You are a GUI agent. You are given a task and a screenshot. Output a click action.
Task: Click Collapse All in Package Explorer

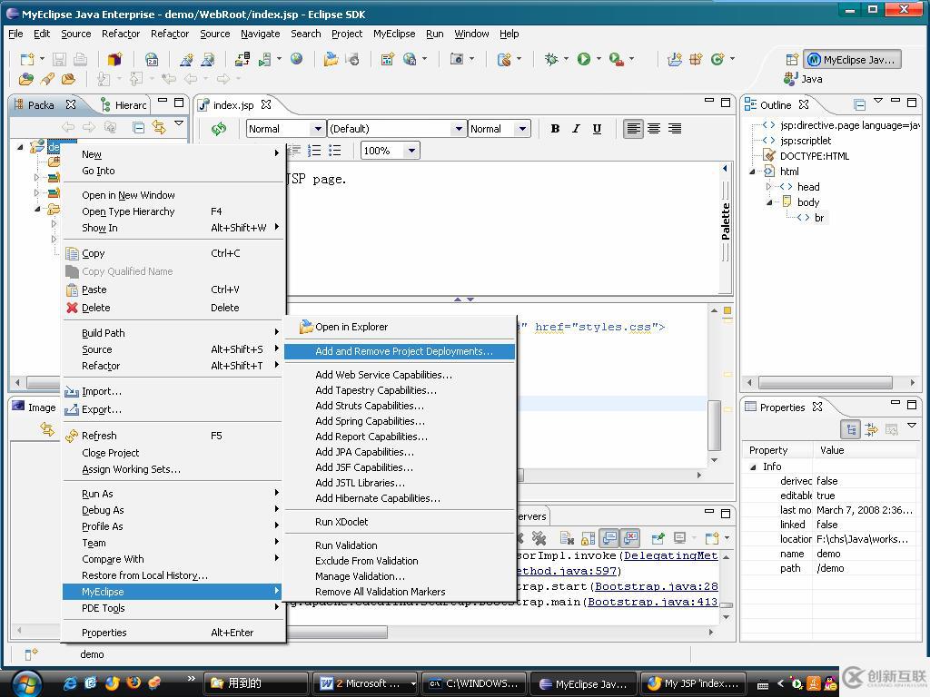point(139,128)
